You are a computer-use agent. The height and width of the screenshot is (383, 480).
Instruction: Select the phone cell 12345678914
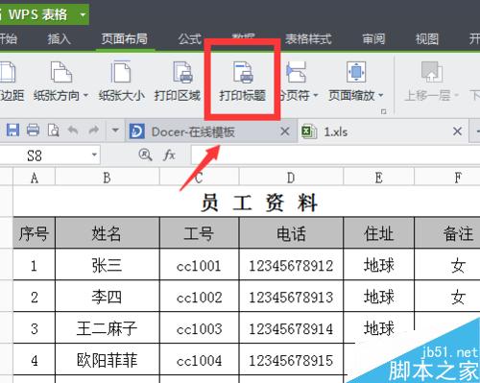(291, 328)
